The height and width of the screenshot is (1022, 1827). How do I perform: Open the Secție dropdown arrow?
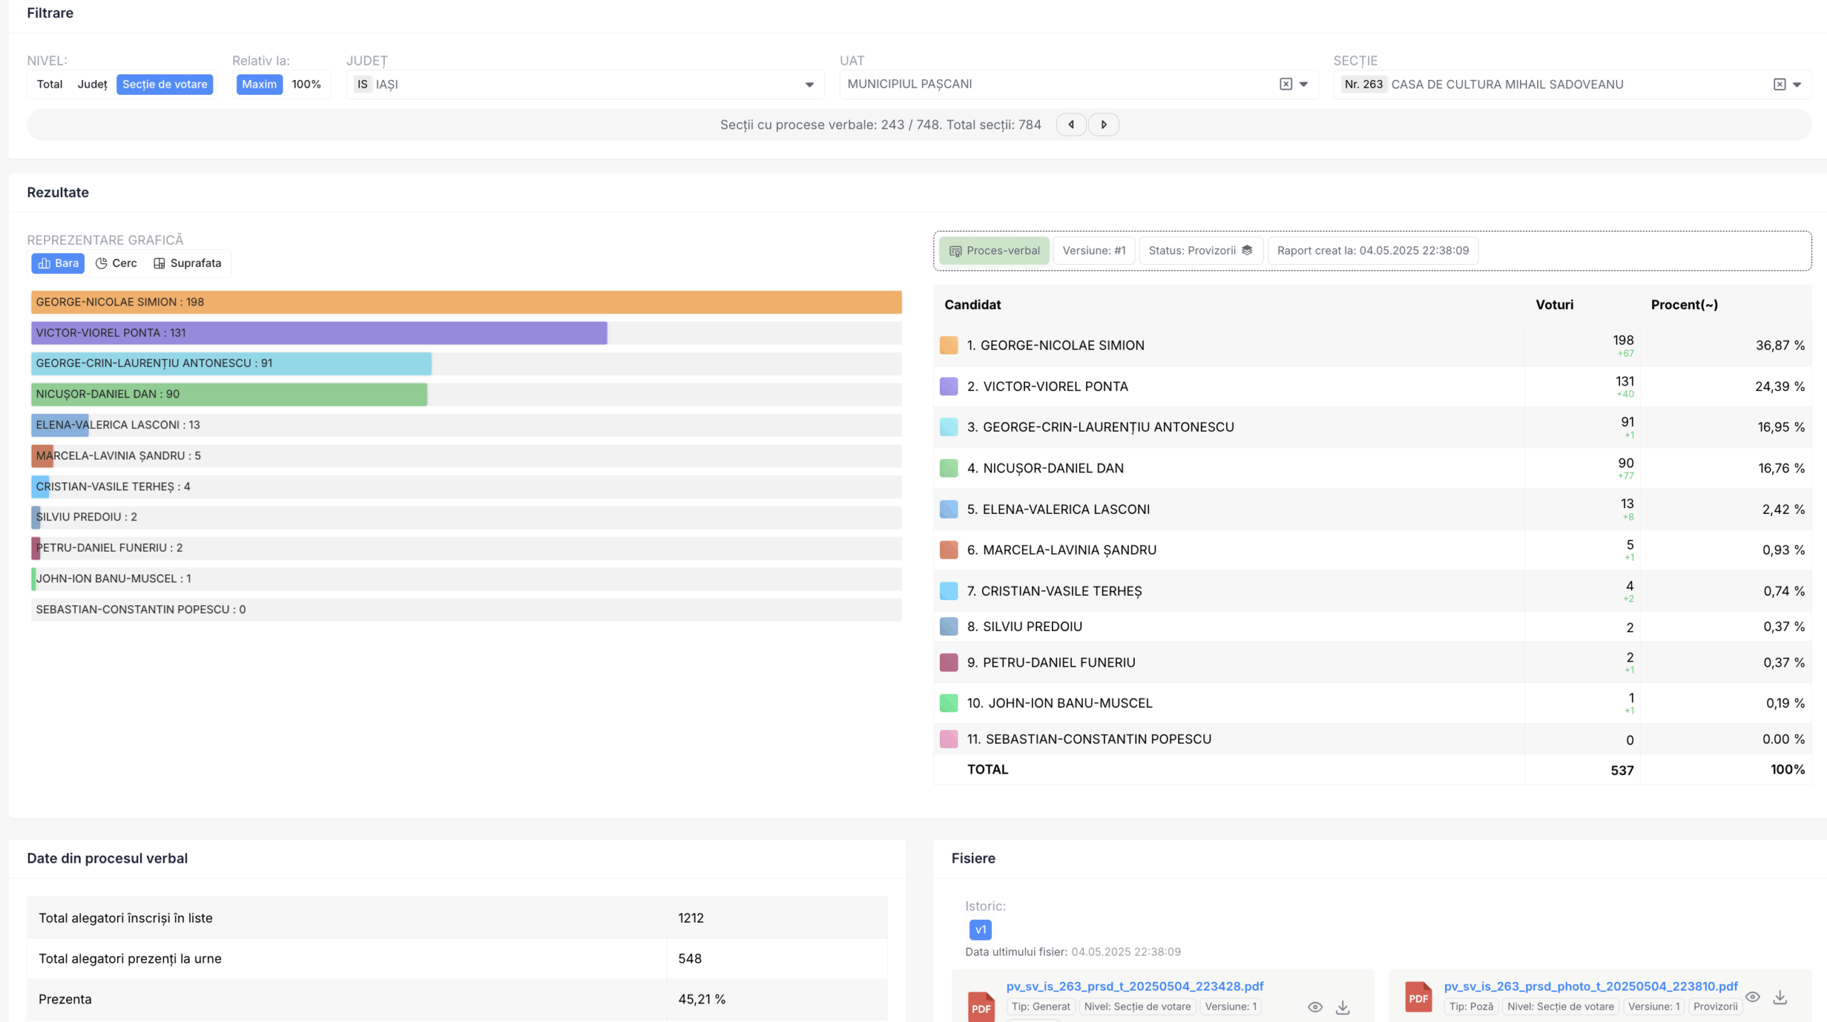click(1797, 84)
